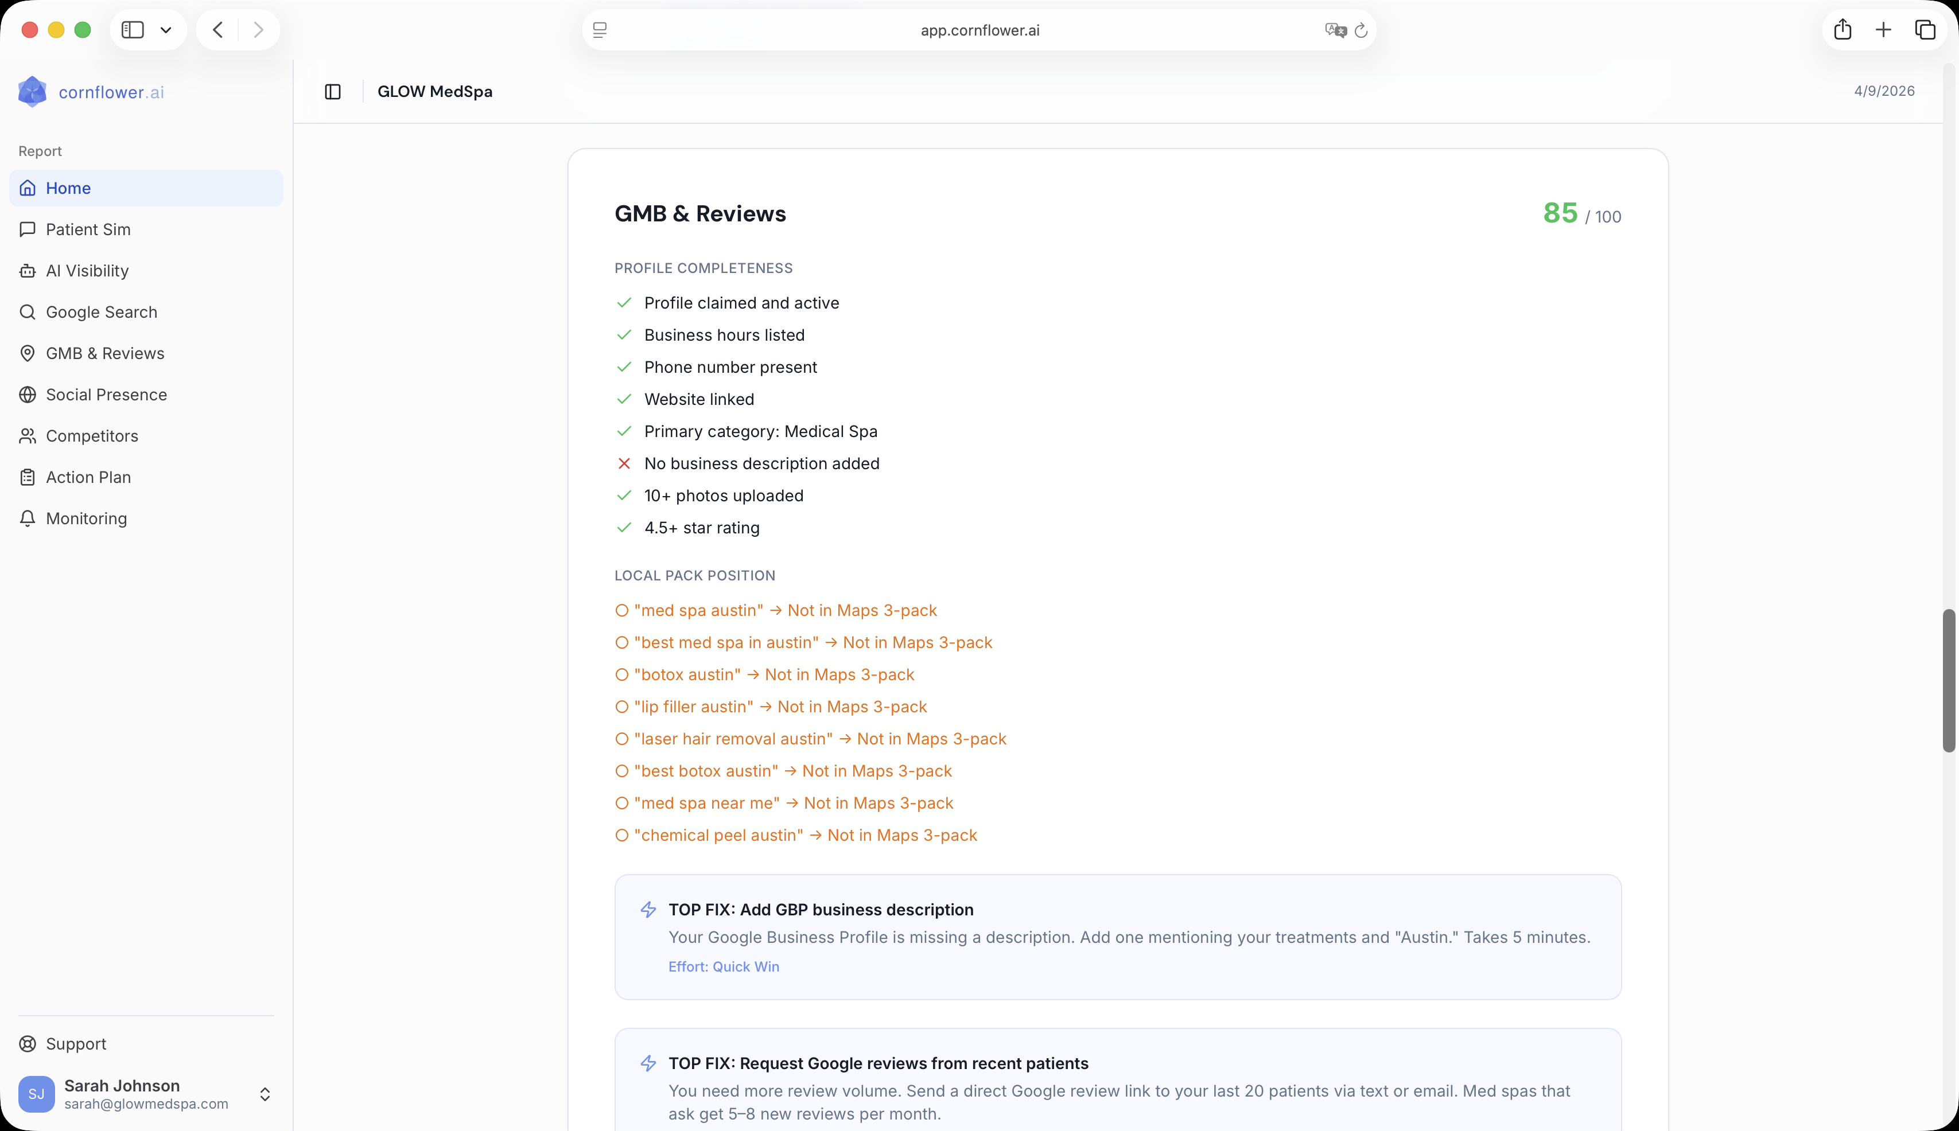Select the AI Visibility sidebar icon
The width and height of the screenshot is (1959, 1131).
pos(28,270)
